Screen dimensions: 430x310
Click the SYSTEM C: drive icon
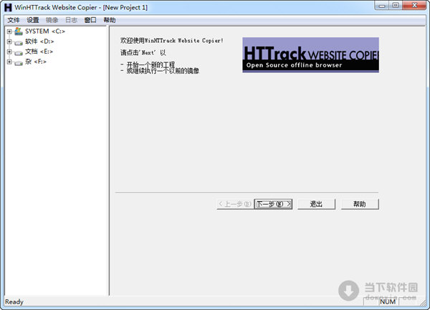[x=19, y=32]
